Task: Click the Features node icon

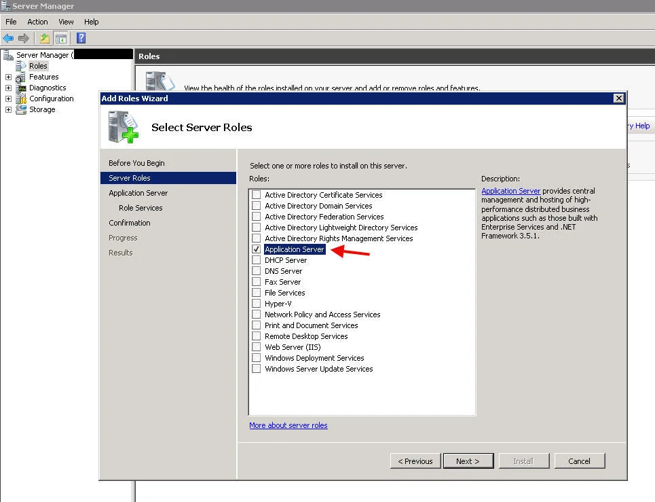Action: click(21, 77)
